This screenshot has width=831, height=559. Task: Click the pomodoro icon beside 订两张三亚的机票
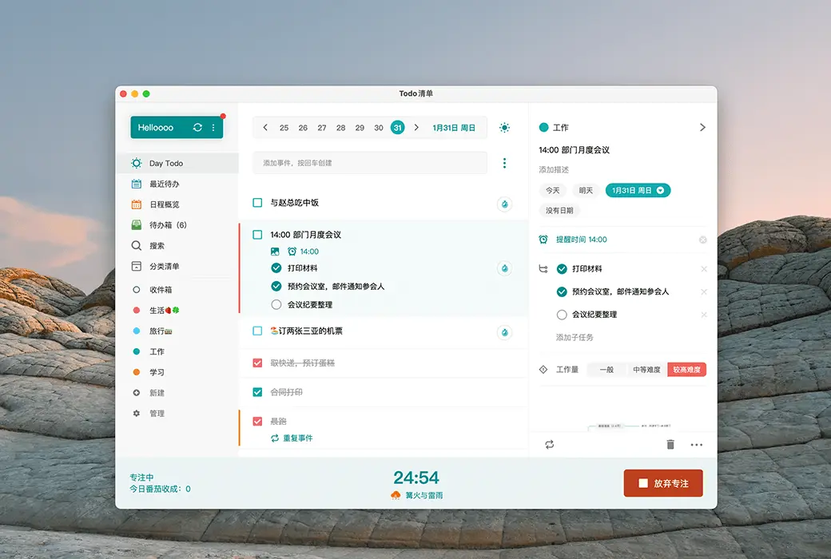pos(504,332)
